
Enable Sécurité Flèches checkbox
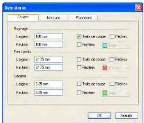pos(112,84)
